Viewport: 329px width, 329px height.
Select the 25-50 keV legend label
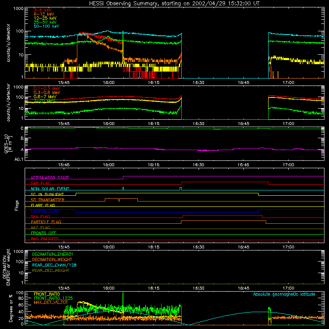45,22
